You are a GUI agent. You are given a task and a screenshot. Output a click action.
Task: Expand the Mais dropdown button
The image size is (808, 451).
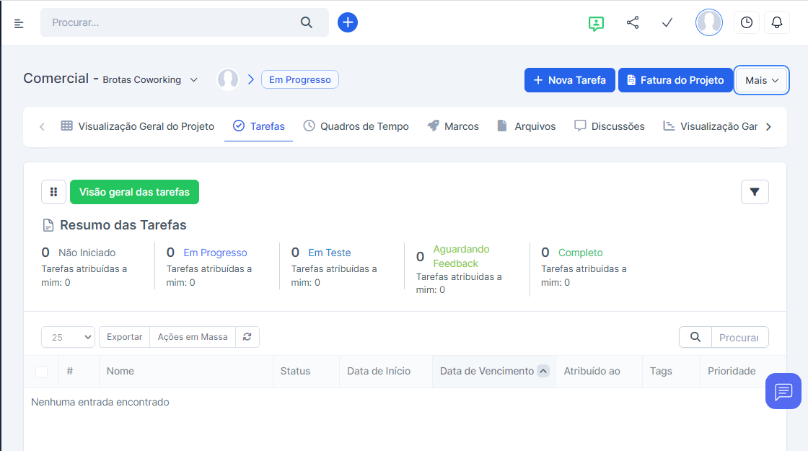pyautogui.click(x=762, y=80)
